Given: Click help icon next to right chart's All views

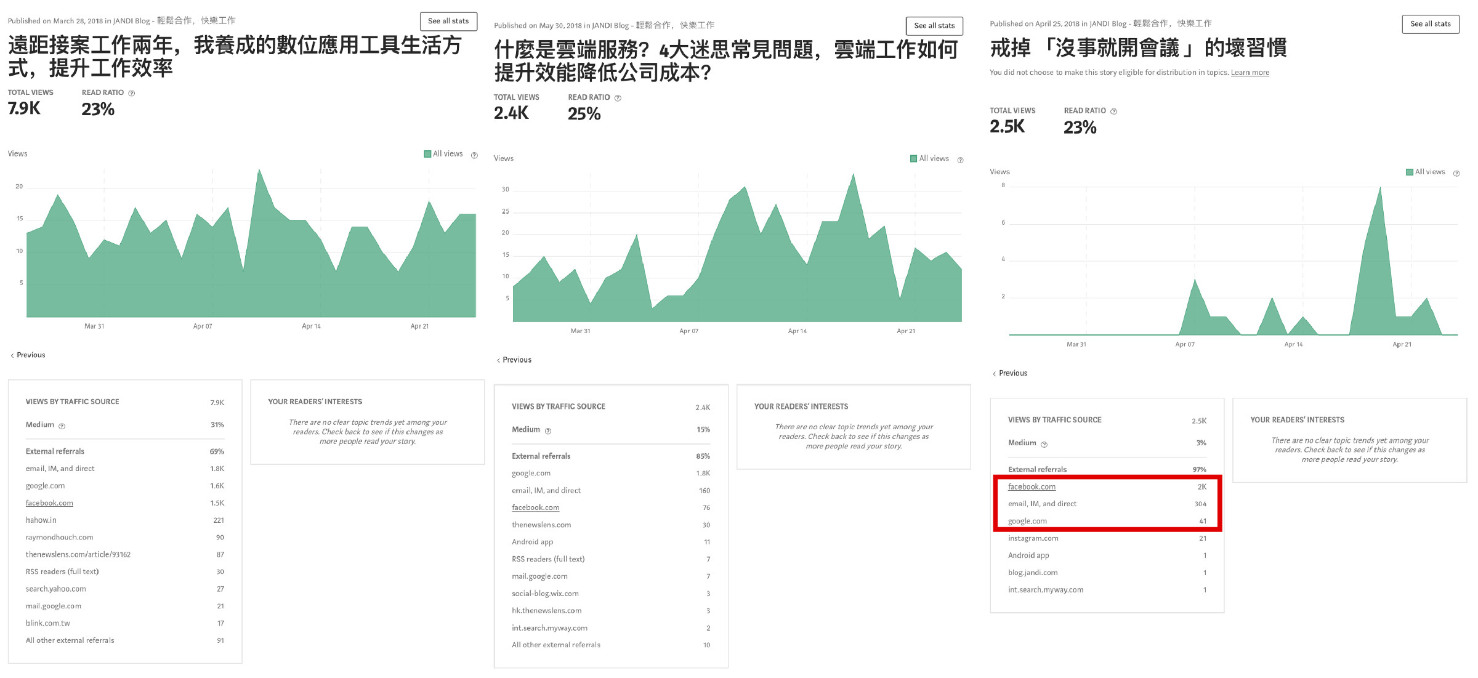Looking at the screenshot, I should (1456, 174).
